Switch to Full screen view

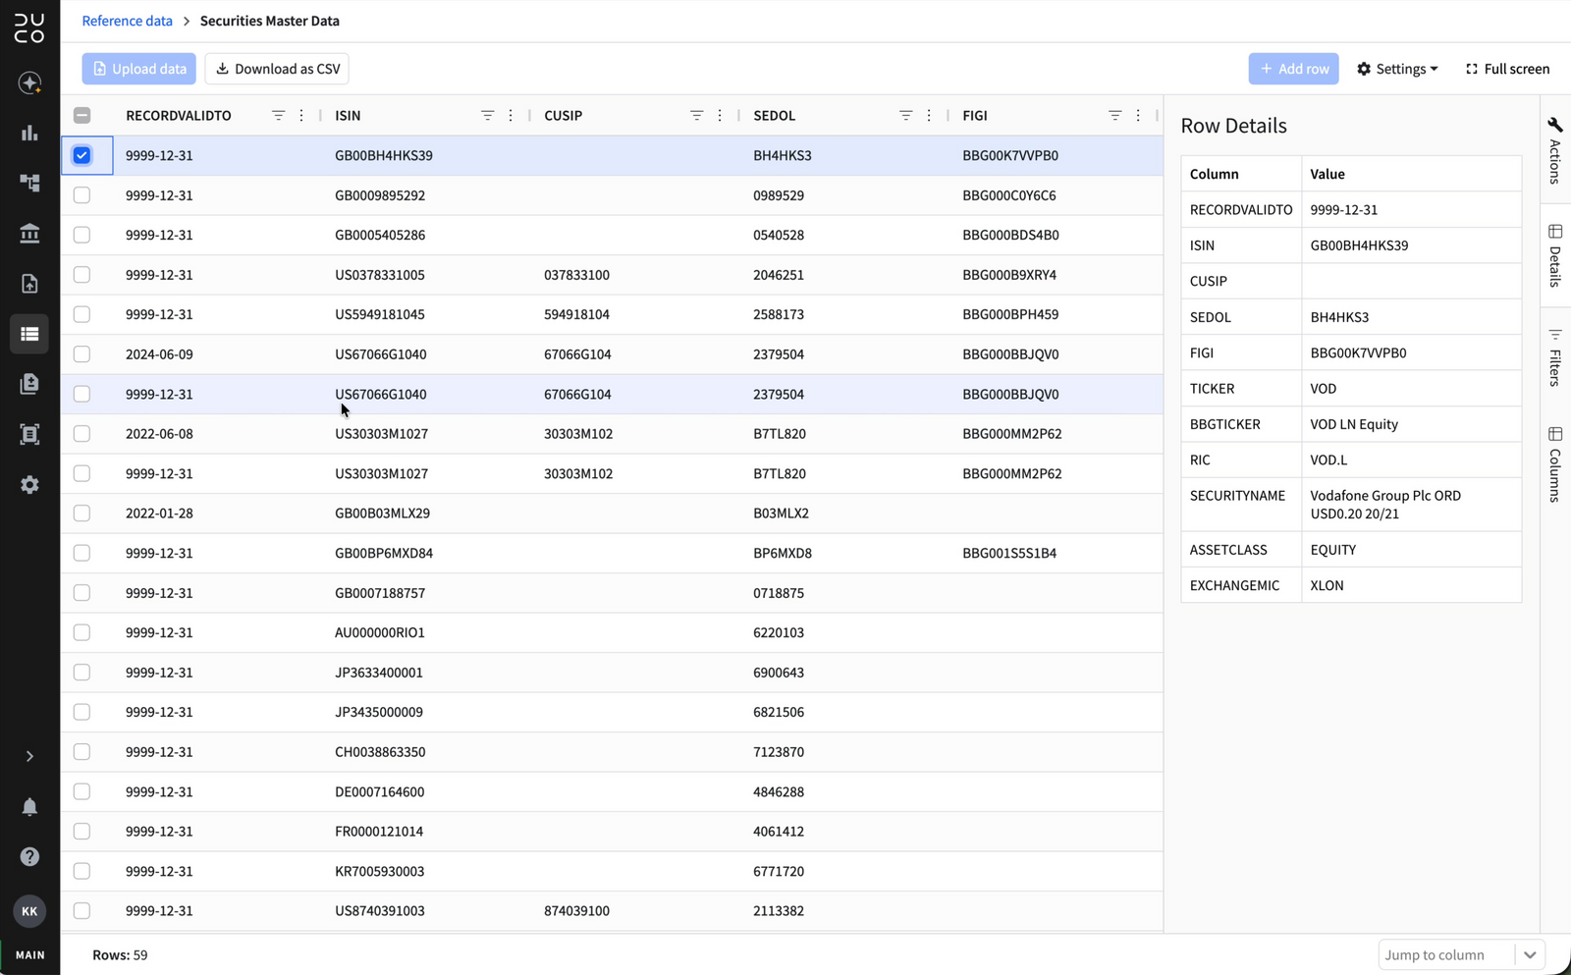[x=1507, y=69]
